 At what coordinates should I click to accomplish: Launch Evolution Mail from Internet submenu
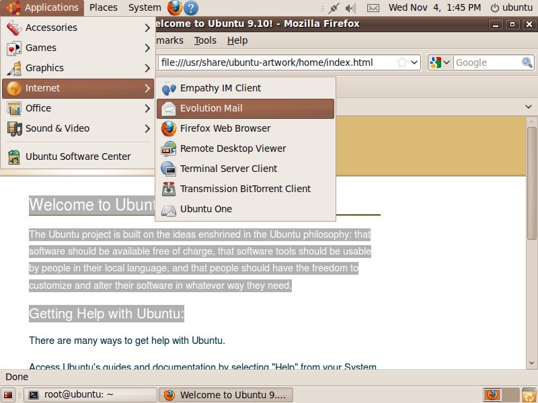(x=211, y=108)
